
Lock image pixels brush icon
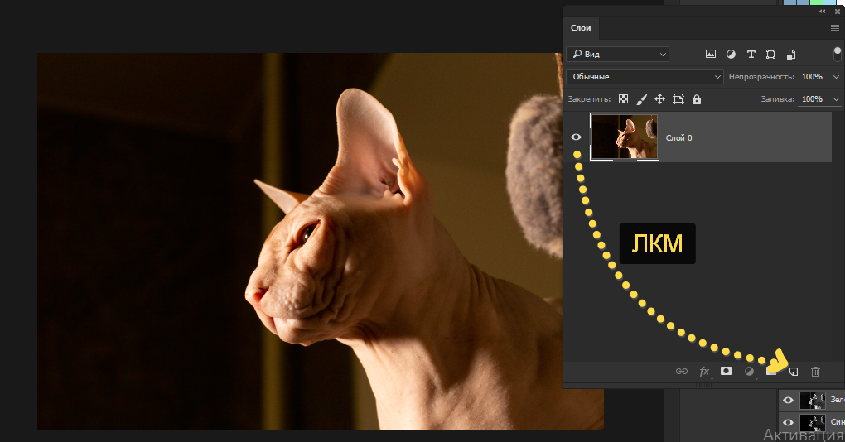(641, 99)
